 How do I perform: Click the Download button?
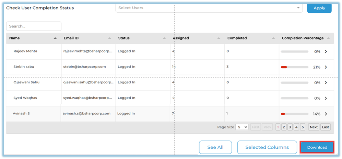[317, 147]
